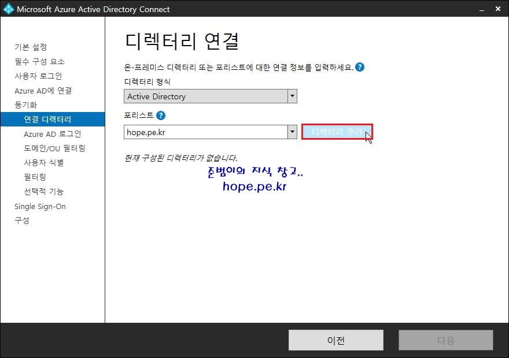Screen dimensions: 509x358
Task: Open Azure AD에 연결 step
Action: click(x=43, y=91)
